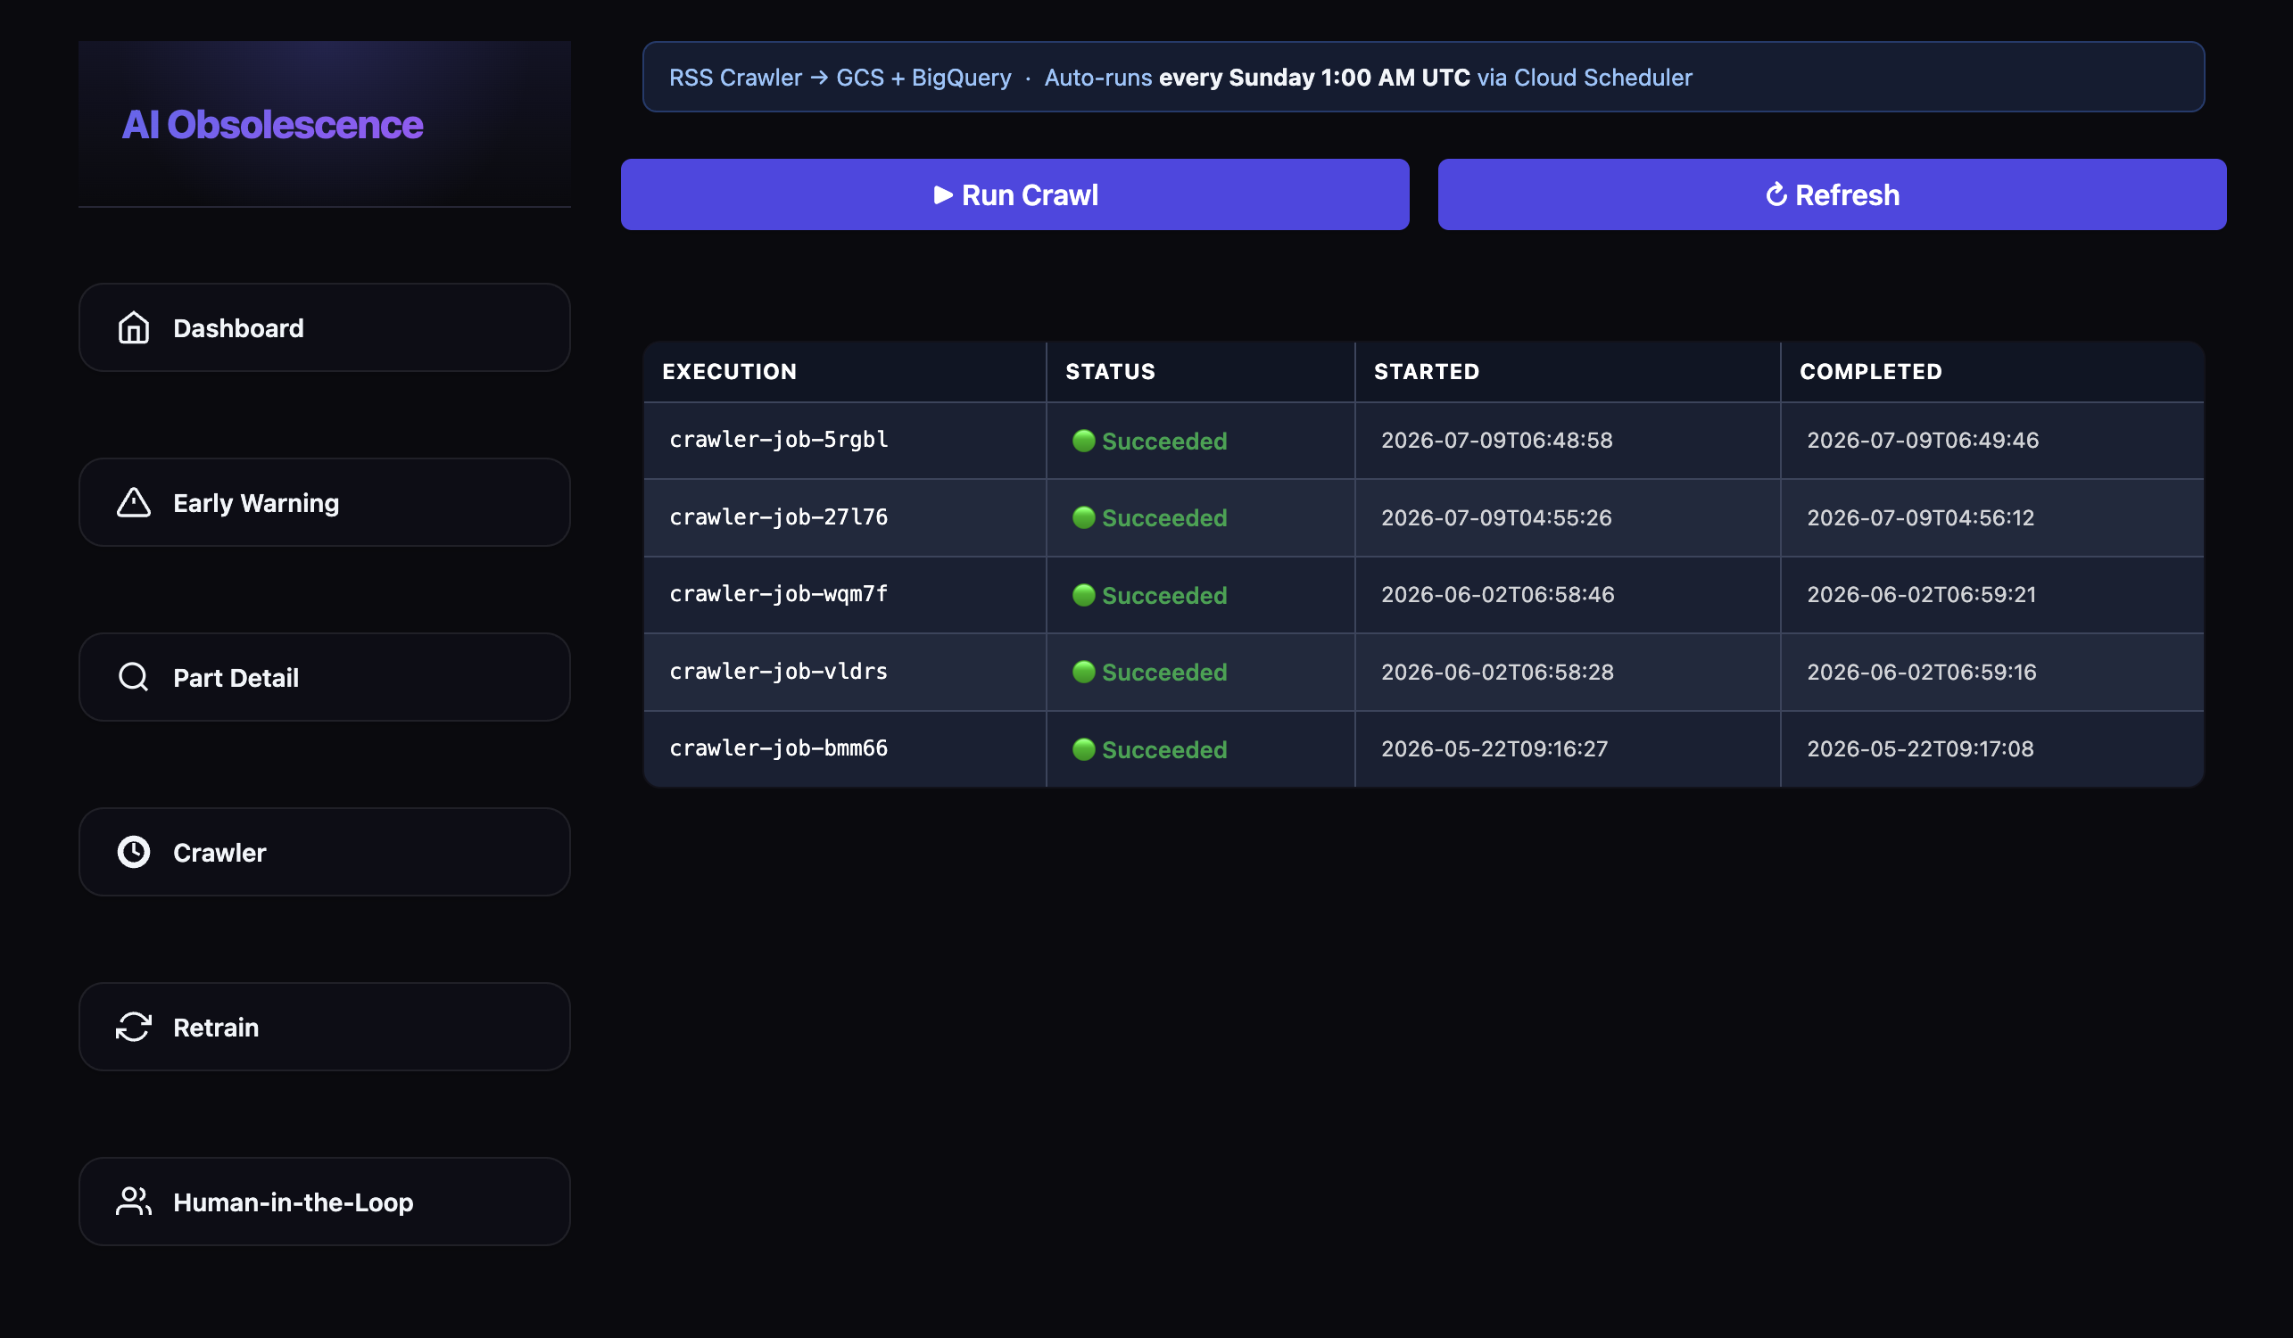
Task: Click the COMPLETED column header
Action: click(1871, 371)
